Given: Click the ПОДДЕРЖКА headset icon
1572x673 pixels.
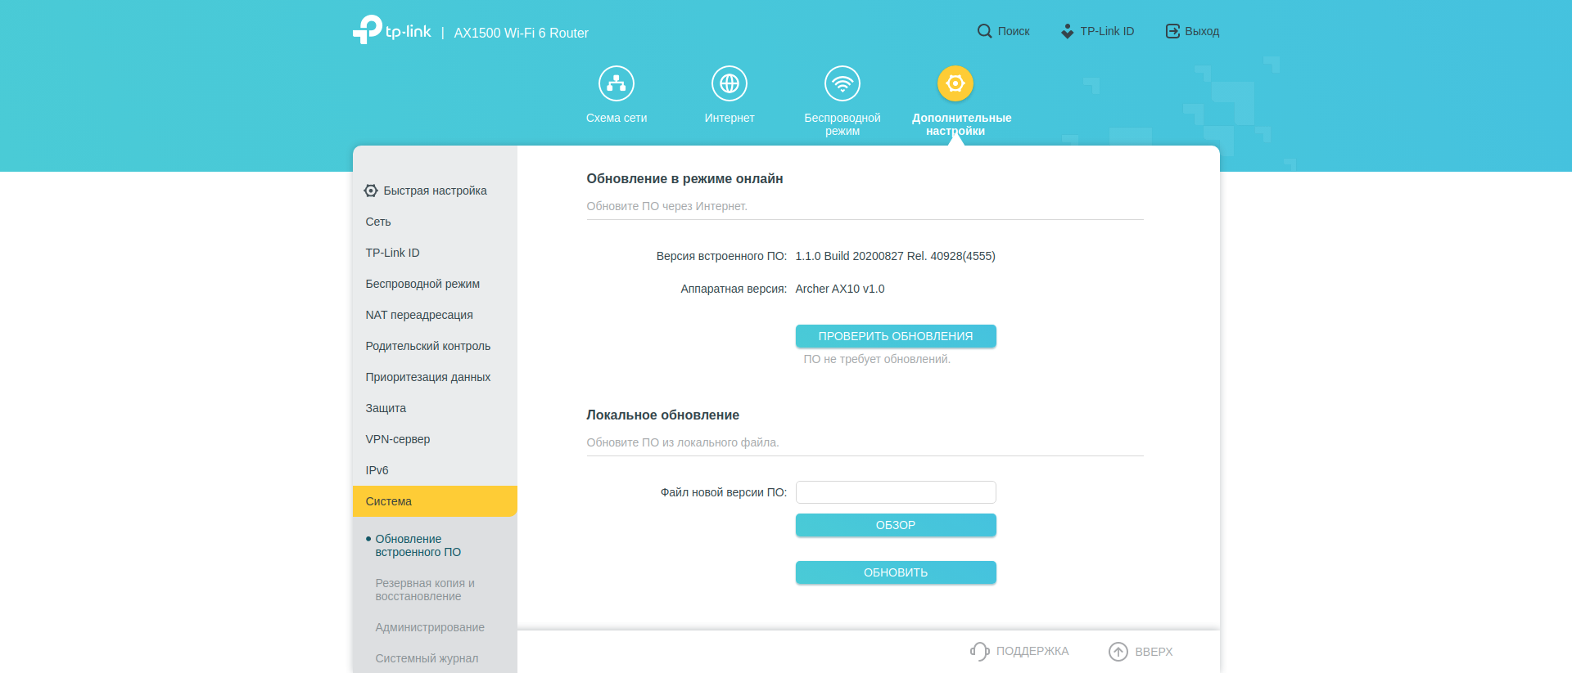Looking at the screenshot, I should [979, 651].
